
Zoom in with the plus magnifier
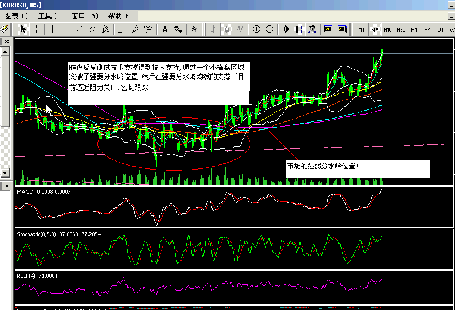256,29
